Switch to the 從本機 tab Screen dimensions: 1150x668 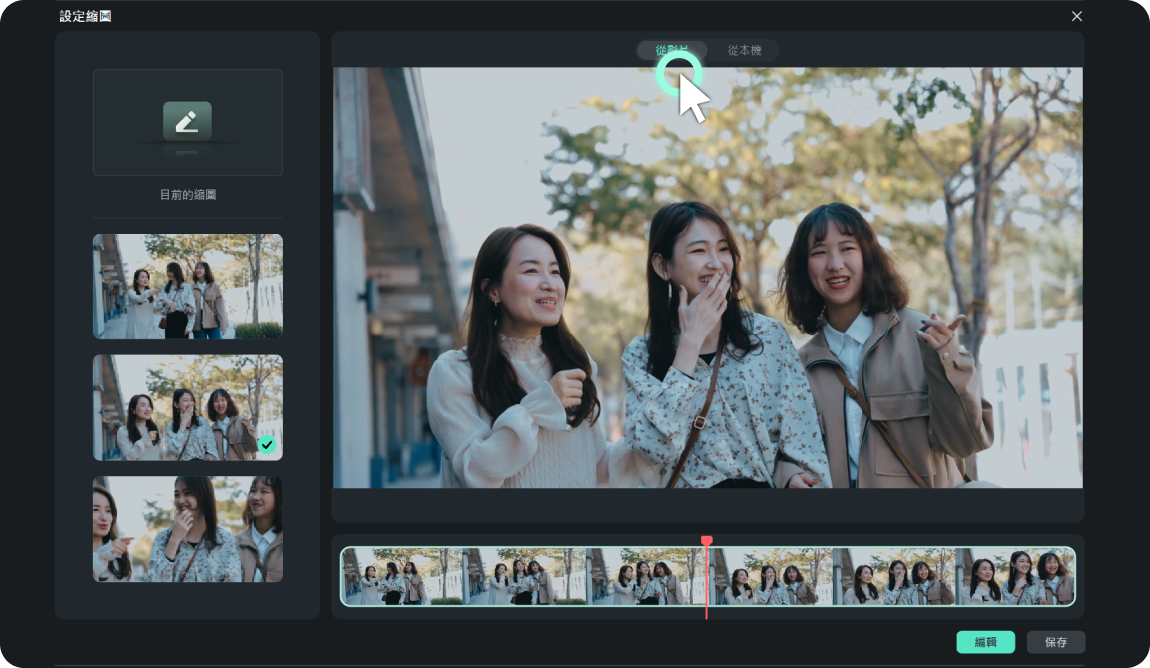pyautogui.click(x=744, y=50)
